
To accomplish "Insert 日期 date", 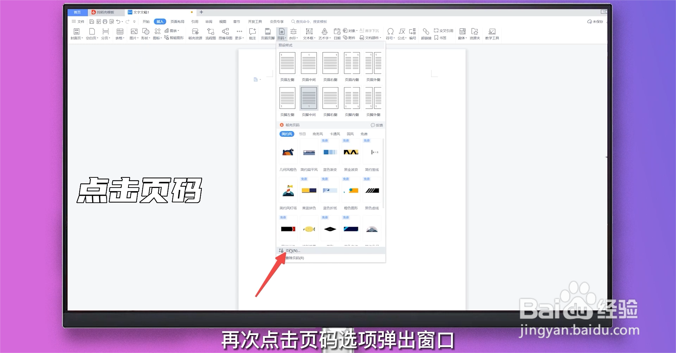I will tap(337, 34).
